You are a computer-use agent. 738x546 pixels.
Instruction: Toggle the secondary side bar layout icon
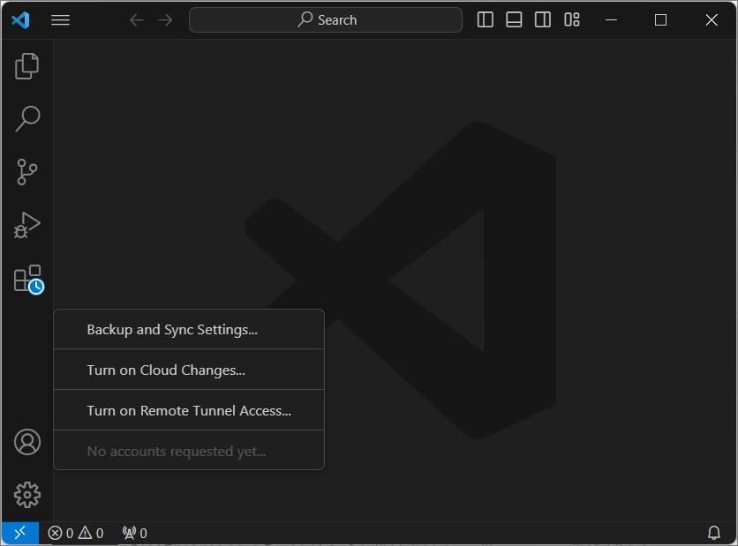pyautogui.click(x=543, y=19)
